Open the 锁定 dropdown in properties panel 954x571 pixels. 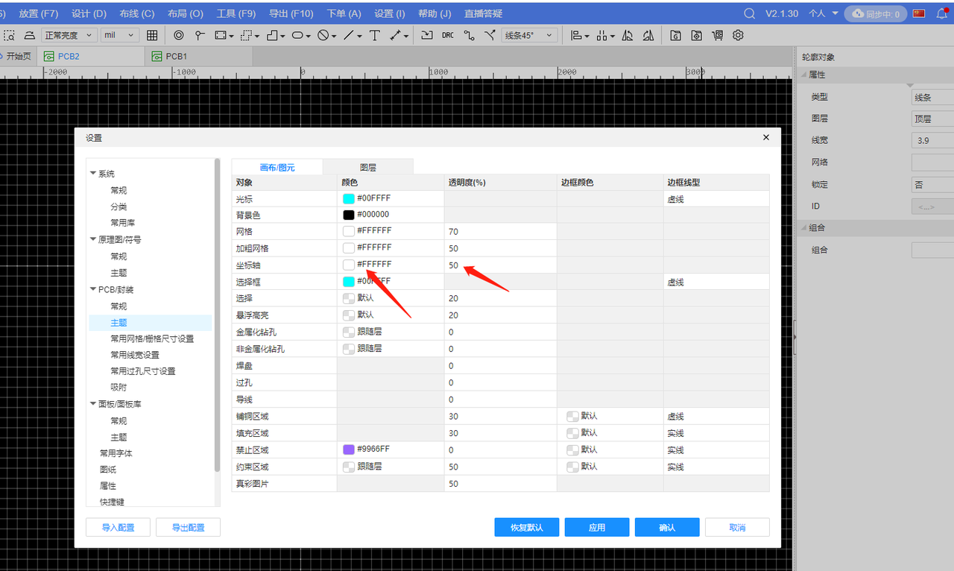click(x=932, y=184)
